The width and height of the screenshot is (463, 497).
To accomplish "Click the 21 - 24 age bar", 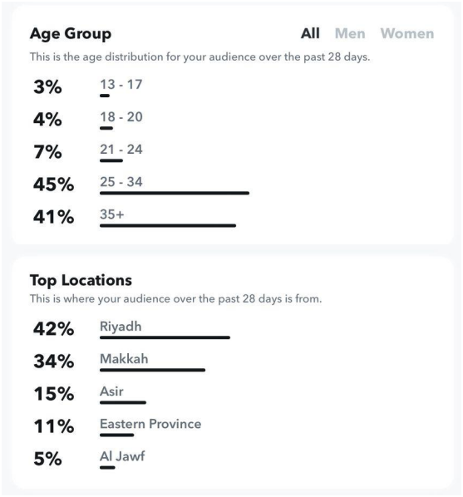I will pos(111,160).
